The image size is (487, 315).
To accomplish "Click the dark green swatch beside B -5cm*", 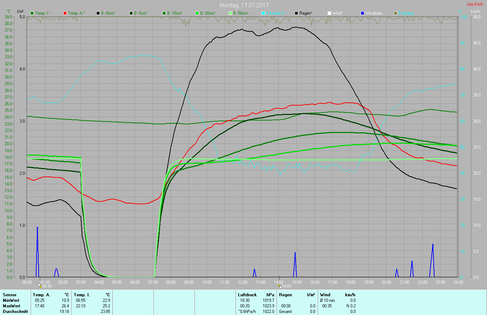I will pyautogui.click(x=131, y=13).
